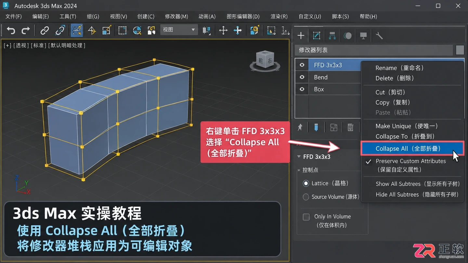Open the 图形编辑器(D) menu
Viewport: 468px width, 263px height.
(x=243, y=16)
